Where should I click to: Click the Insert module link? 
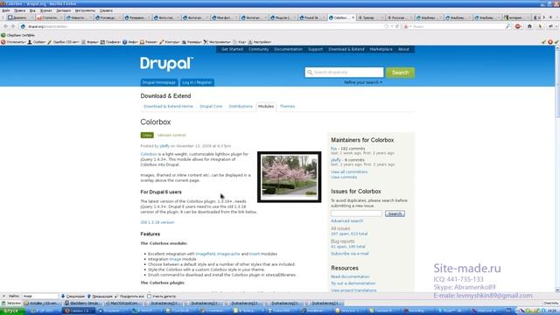tap(255, 254)
